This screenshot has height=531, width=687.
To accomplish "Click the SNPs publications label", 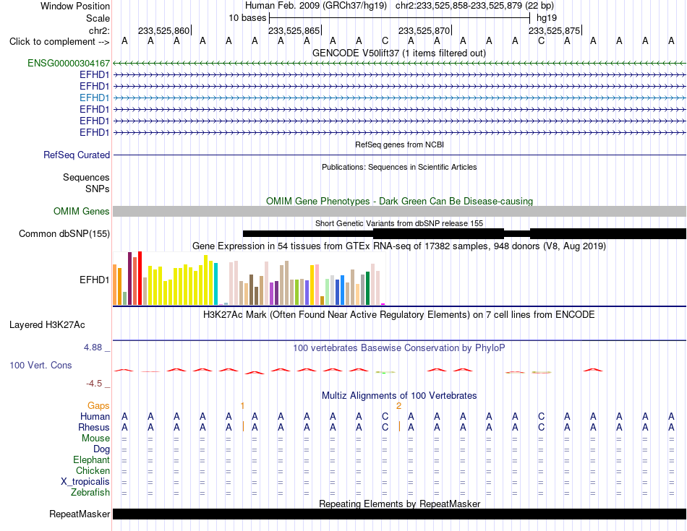I will pyautogui.click(x=98, y=189).
